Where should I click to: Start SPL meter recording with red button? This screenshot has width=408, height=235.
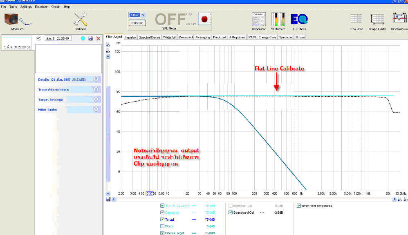[x=204, y=19]
